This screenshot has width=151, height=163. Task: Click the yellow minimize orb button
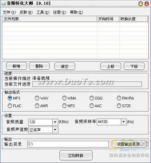tap(141, 3)
